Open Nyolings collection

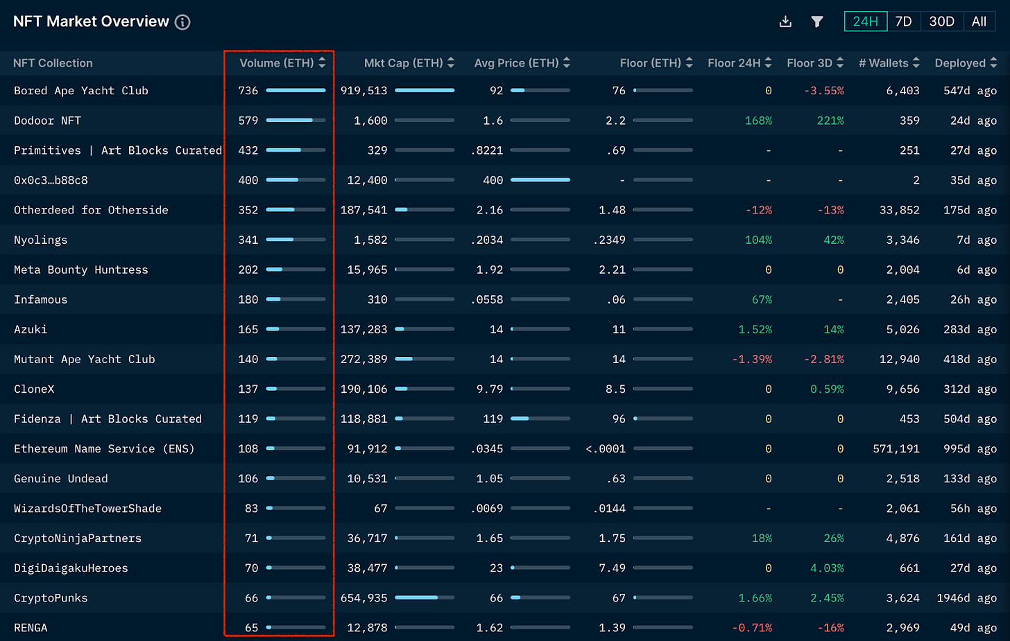point(40,240)
